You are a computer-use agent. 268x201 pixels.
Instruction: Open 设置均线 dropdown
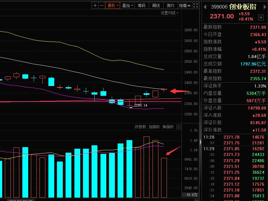169,13
